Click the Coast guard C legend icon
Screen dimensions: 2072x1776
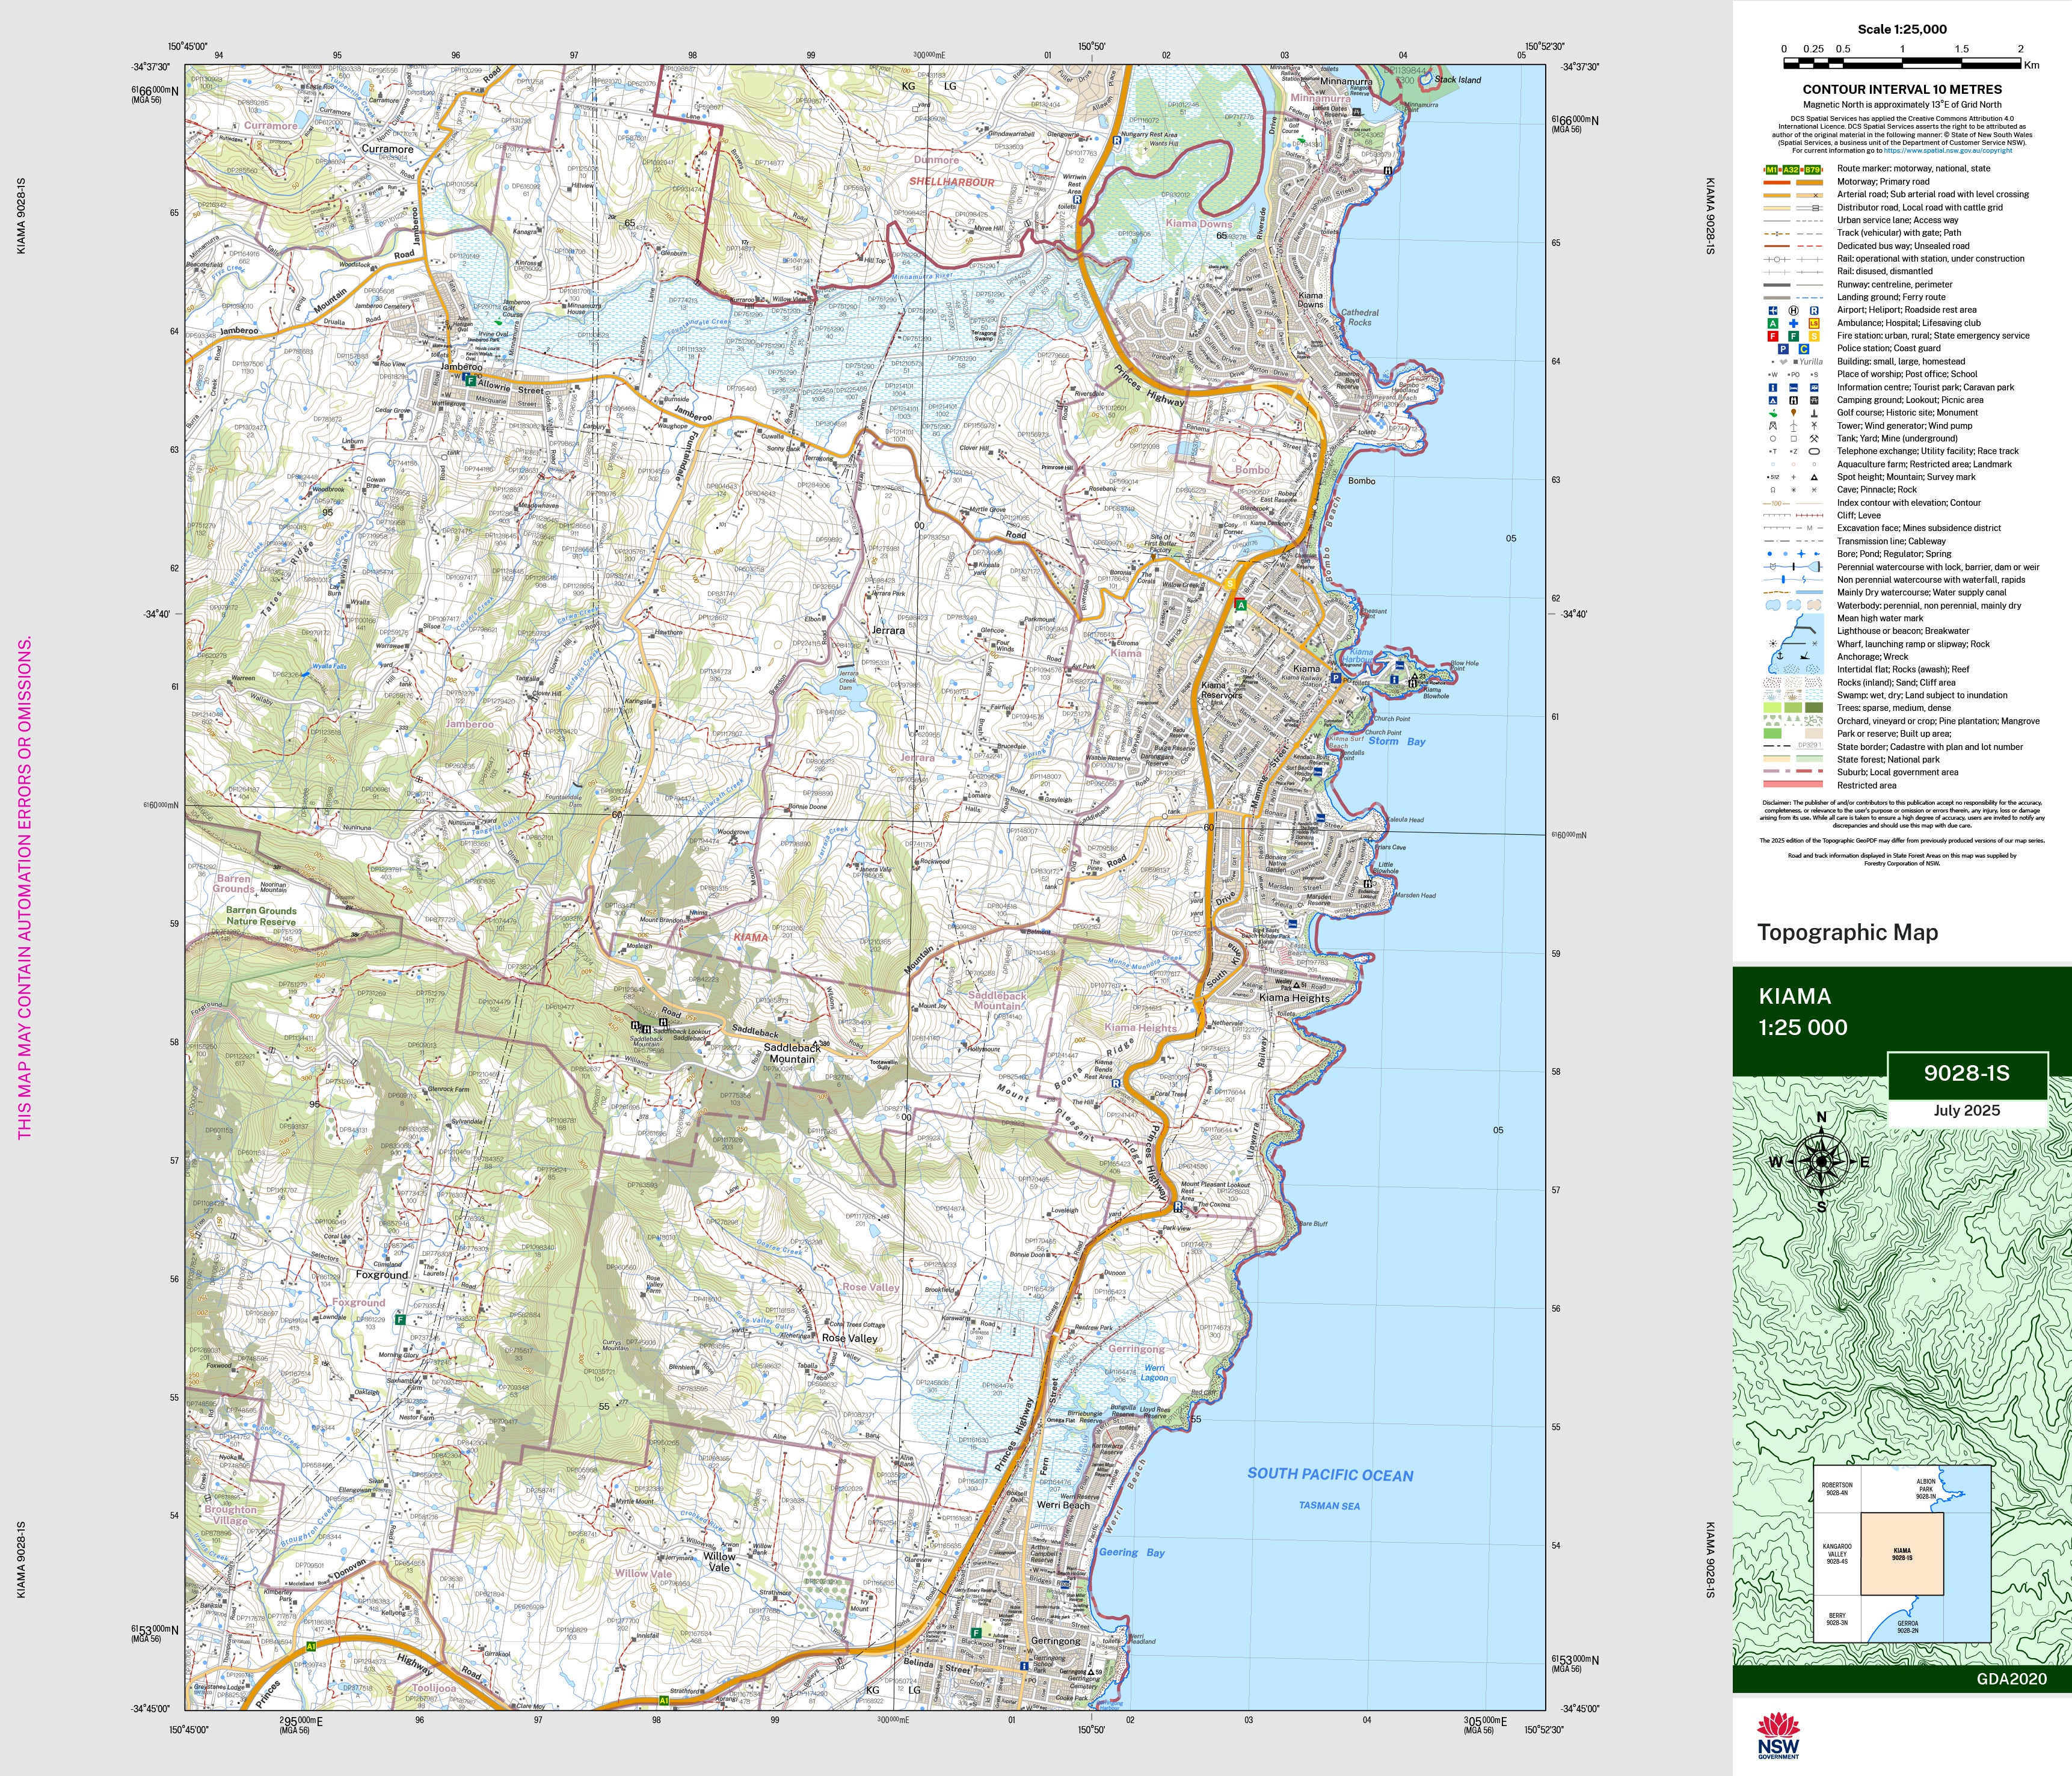point(1804,349)
